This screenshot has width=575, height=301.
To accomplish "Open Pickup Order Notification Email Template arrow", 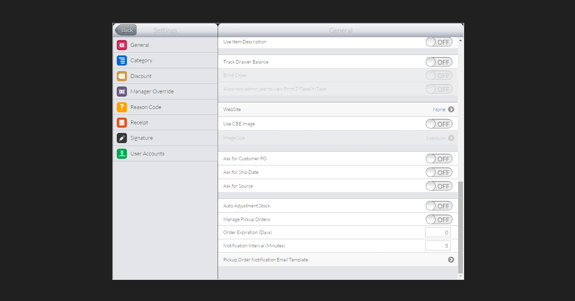I will [451, 260].
